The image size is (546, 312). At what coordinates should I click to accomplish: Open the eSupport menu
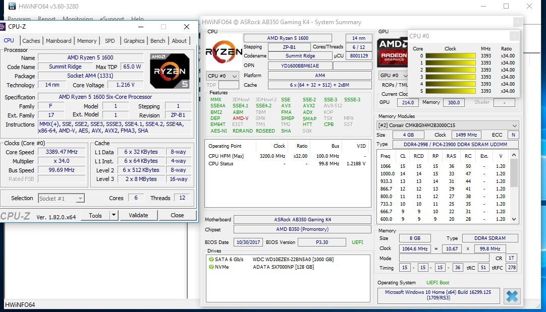[x=112, y=19]
